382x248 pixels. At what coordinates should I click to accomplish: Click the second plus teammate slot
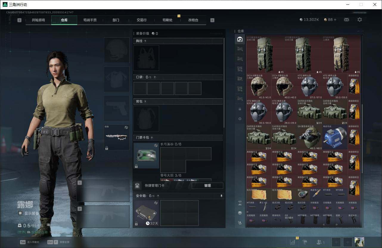pos(347,242)
